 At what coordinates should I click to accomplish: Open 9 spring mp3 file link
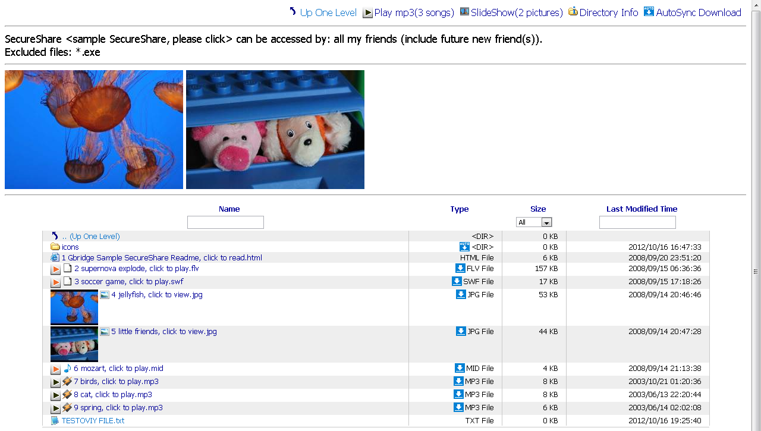[x=118, y=407]
